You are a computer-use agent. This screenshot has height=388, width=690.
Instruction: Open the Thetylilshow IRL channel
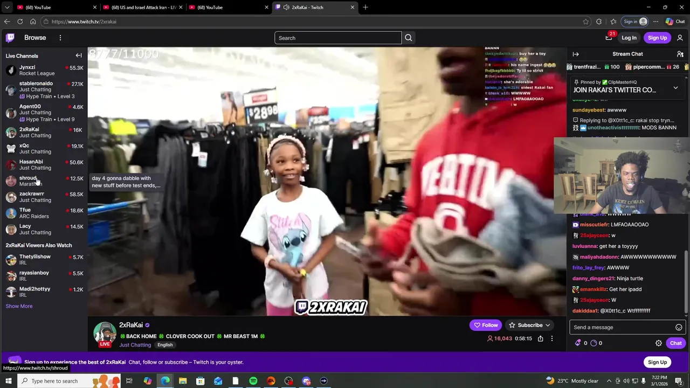pos(44,260)
